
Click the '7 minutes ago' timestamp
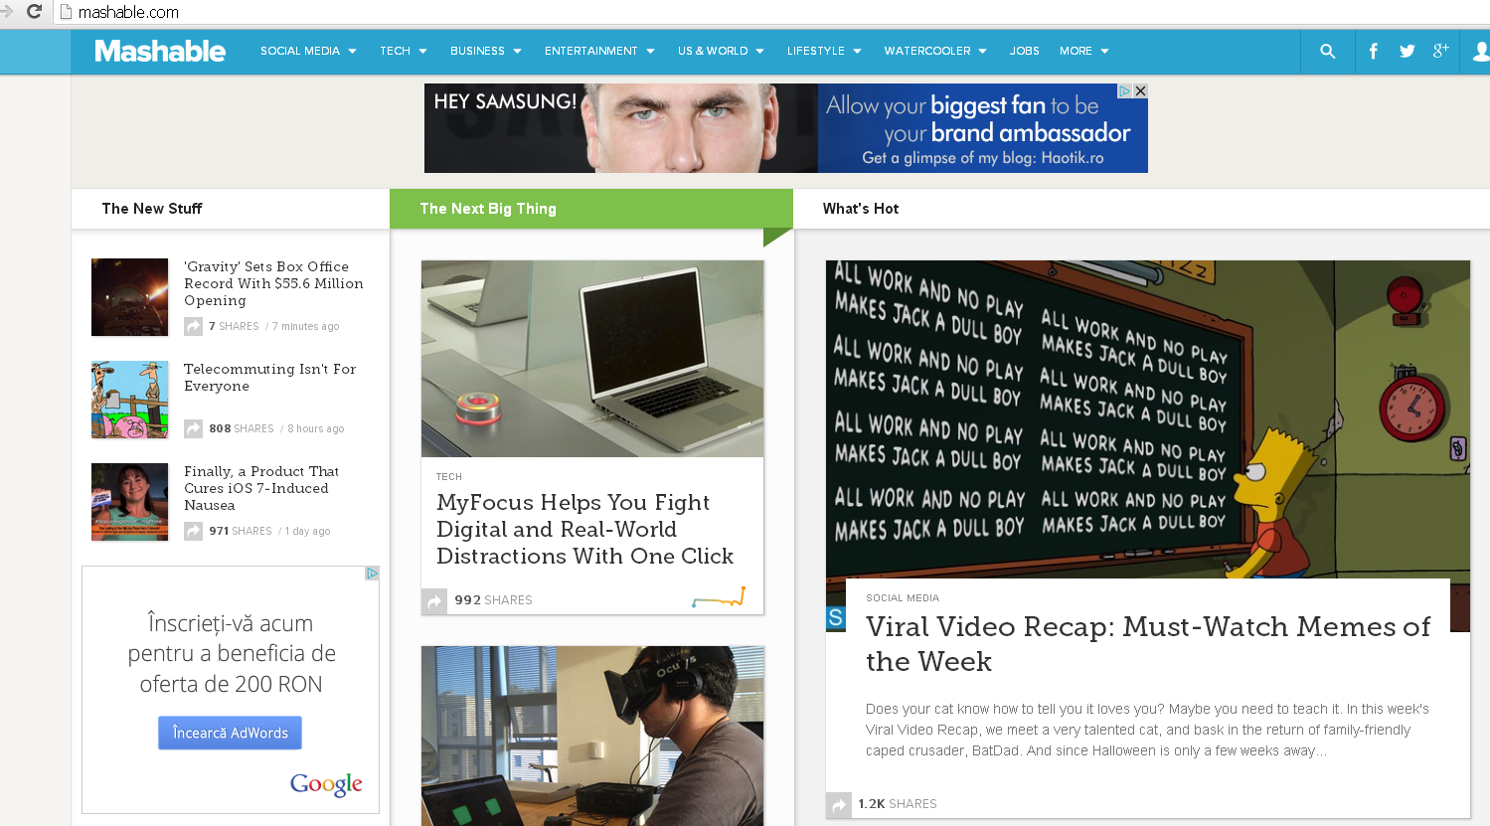[x=306, y=326]
